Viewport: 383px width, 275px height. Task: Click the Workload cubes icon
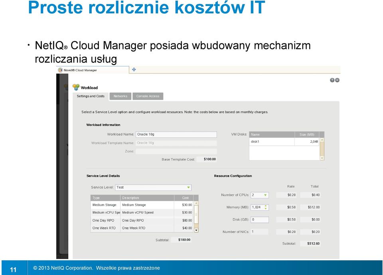point(76,87)
